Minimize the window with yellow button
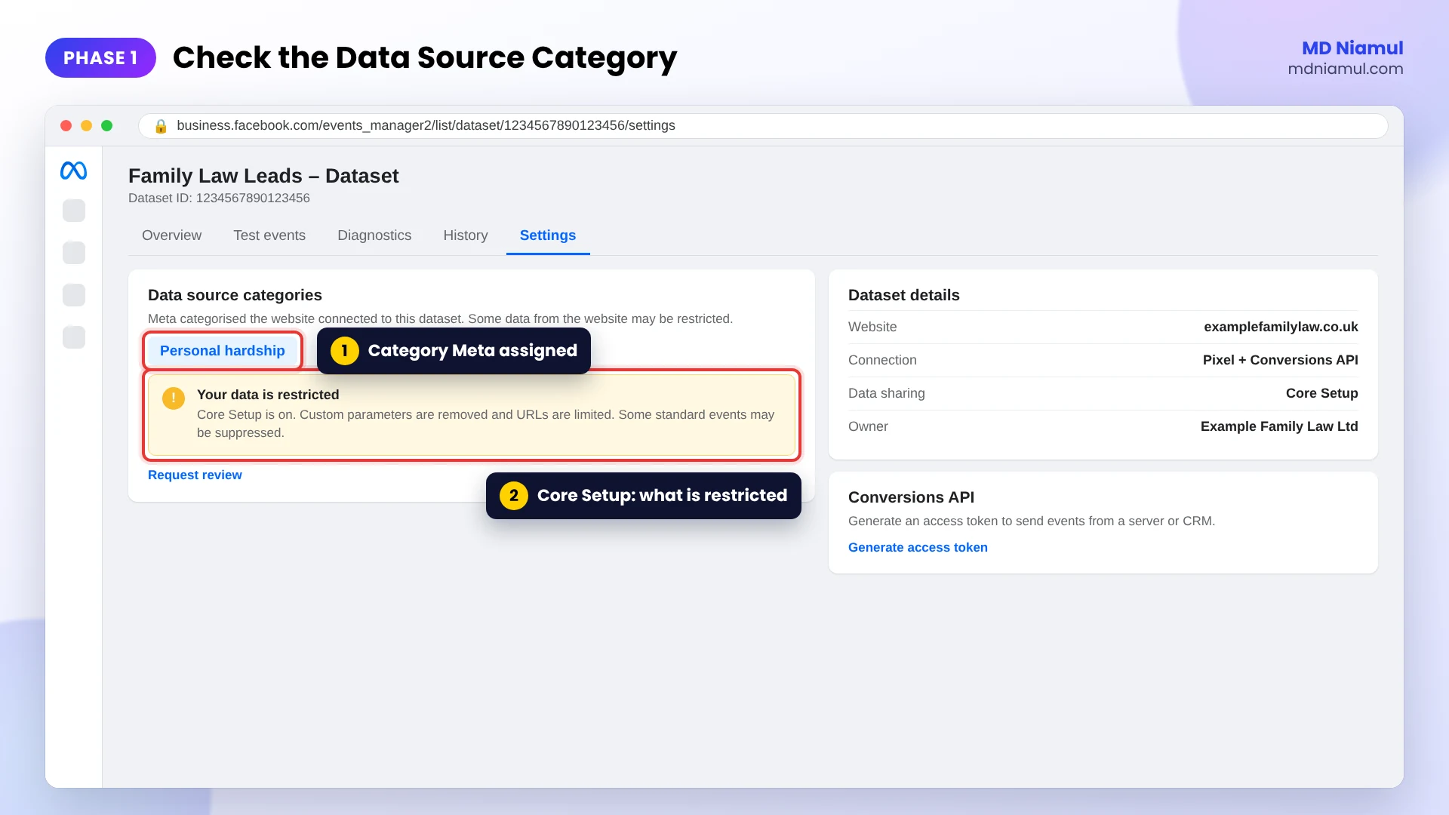 (x=87, y=125)
